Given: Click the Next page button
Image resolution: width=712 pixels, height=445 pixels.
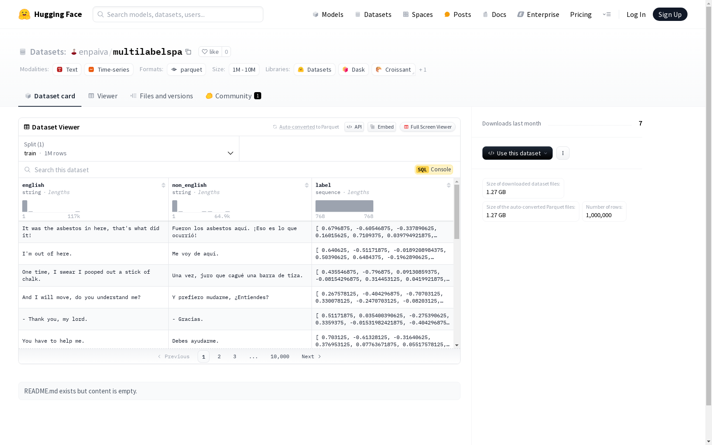Looking at the screenshot, I should 311,356.
